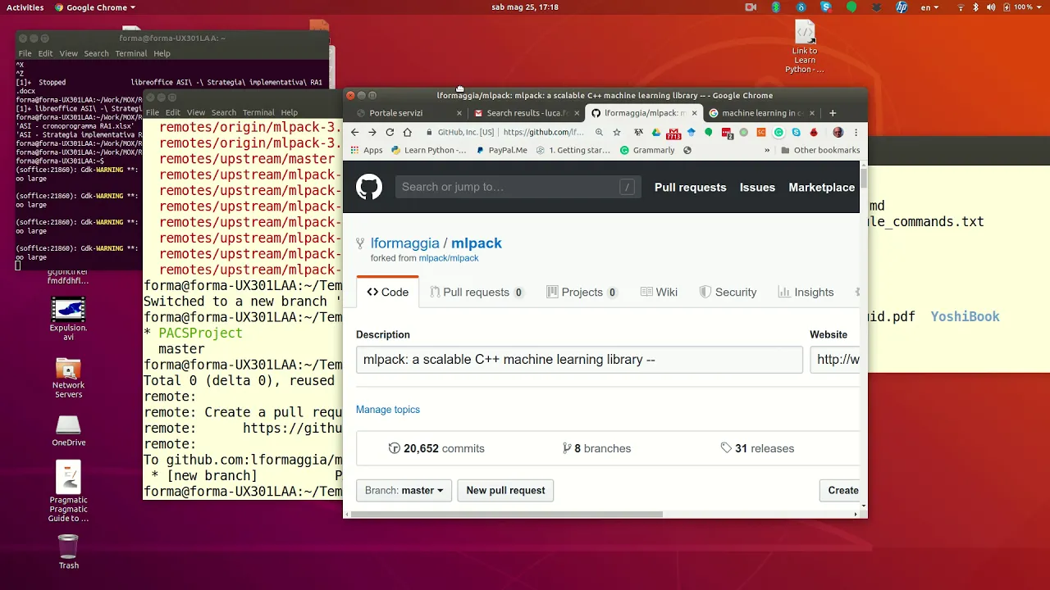Open the lformaggia user profile link
Viewport: 1050px width, 590px height.
point(404,243)
